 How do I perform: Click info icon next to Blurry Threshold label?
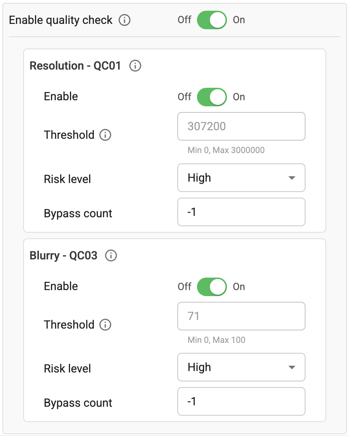pyautogui.click(x=105, y=325)
